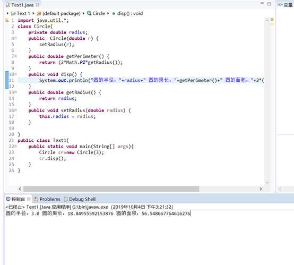Click the disp() : void breadcrumb
The height and width of the screenshot is (265, 294).
[129, 13]
